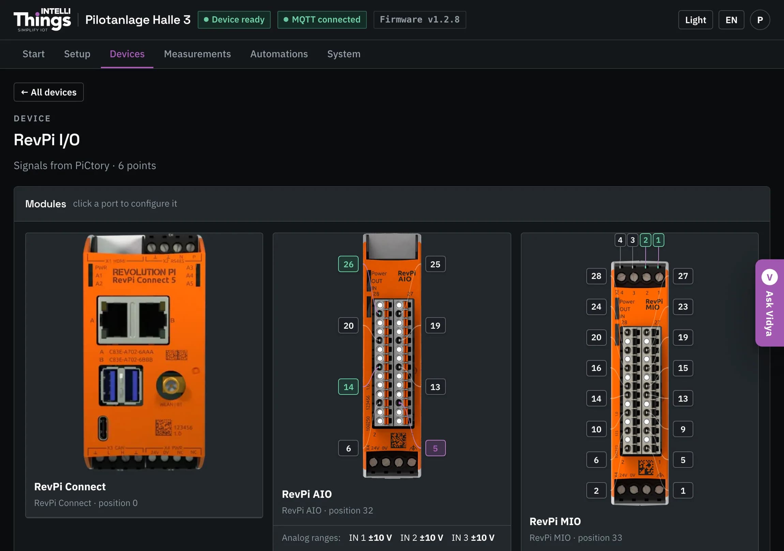The height and width of the screenshot is (551, 784).
Task: Click the IN 1 ±10 V analog range
Action: [x=370, y=538]
